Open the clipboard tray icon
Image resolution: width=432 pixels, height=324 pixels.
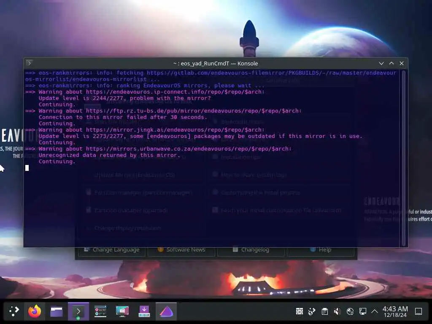click(324, 311)
